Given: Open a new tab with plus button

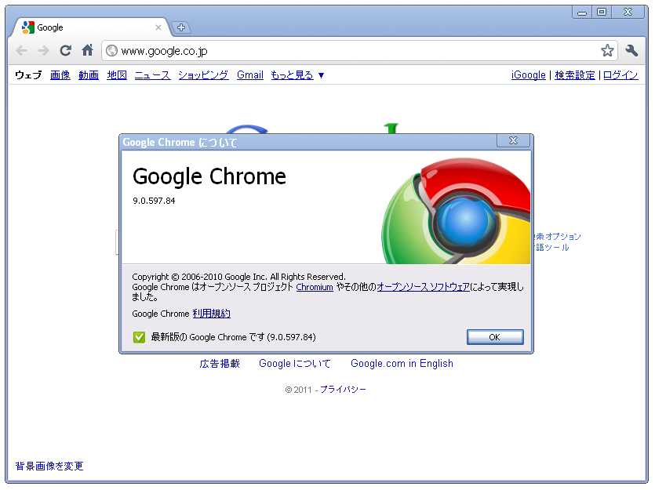Looking at the screenshot, I should pos(181,27).
